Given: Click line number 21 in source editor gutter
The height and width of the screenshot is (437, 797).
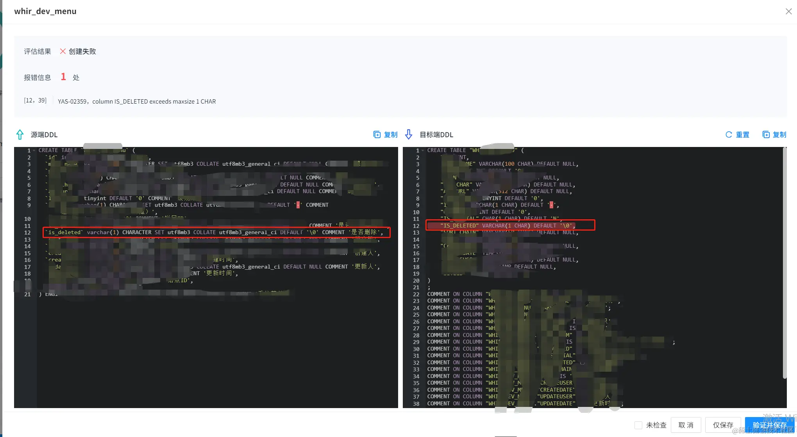Looking at the screenshot, I should click(27, 294).
